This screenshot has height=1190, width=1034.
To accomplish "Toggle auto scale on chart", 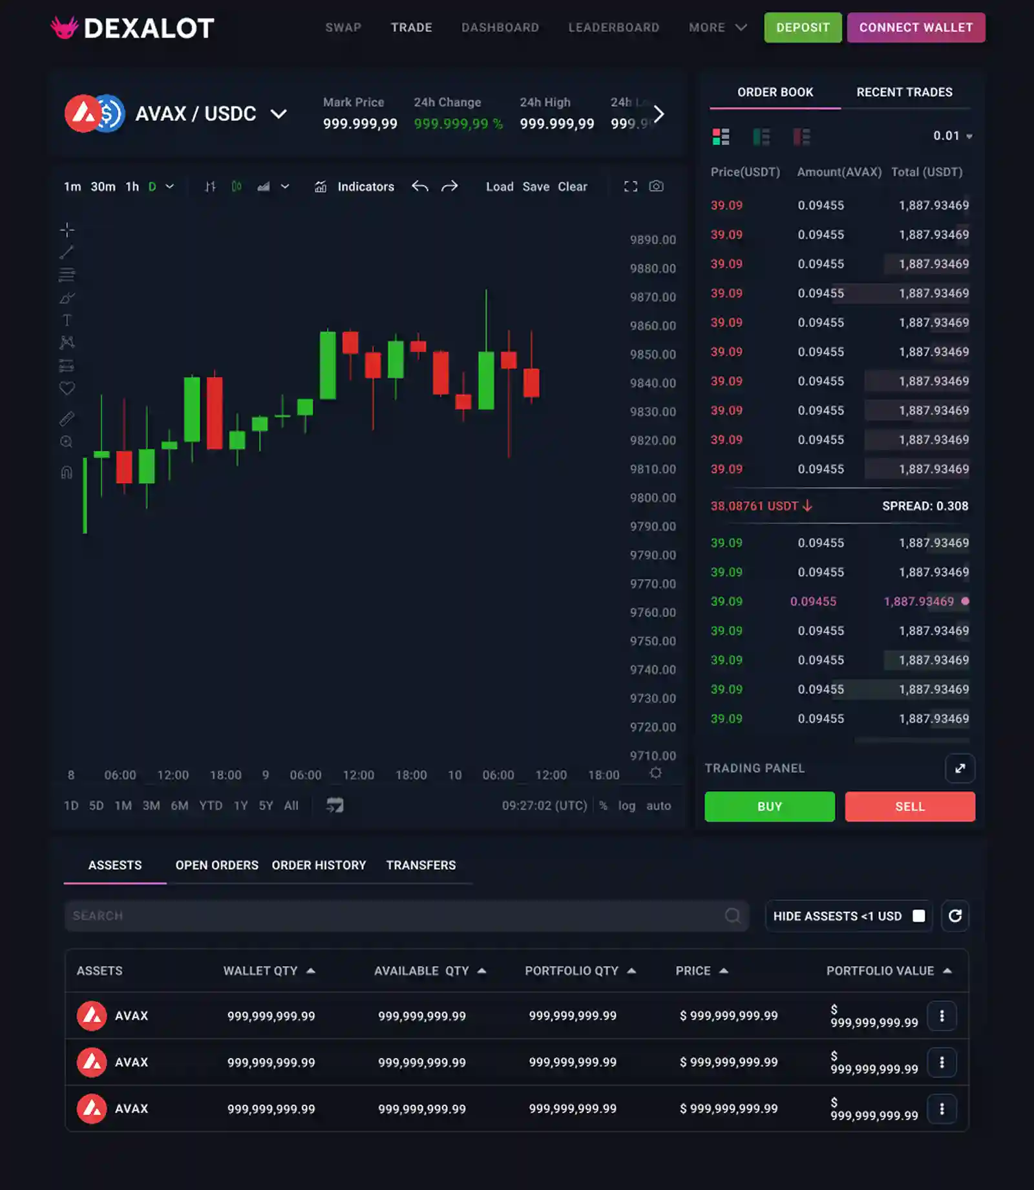I will click(x=659, y=806).
